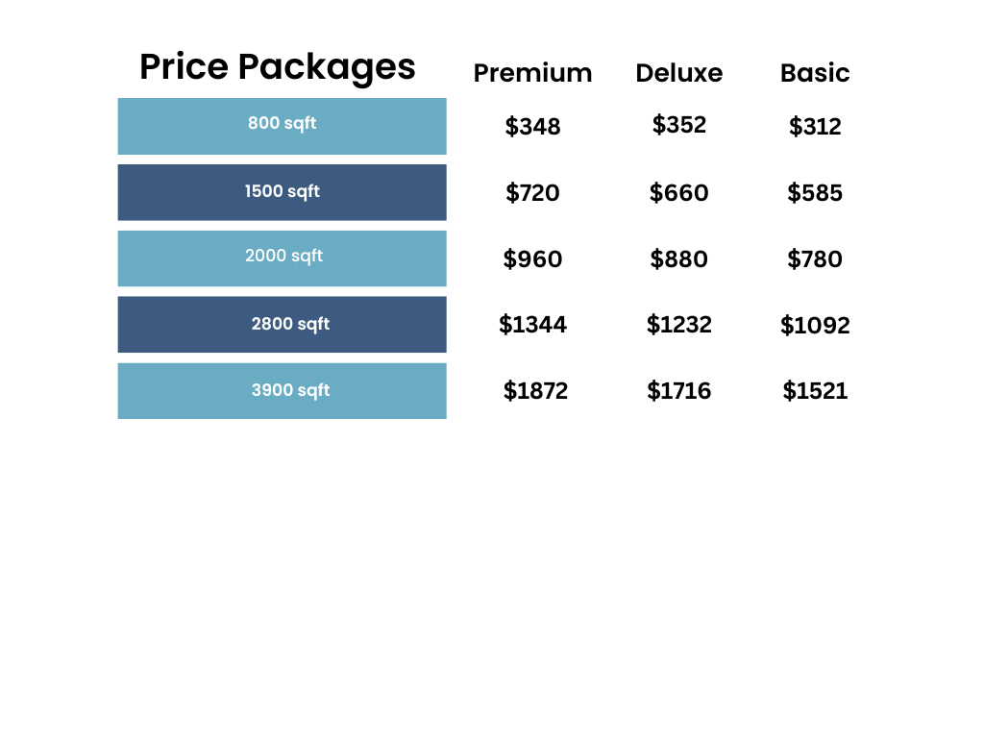The image size is (984, 738).
Task: Click the $312 Basic price
Action: click(815, 126)
